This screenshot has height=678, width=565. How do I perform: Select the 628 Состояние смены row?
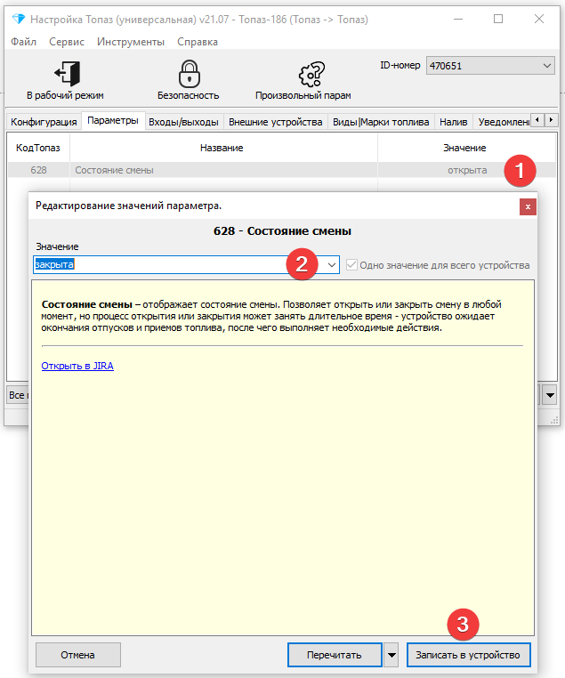[x=281, y=170]
